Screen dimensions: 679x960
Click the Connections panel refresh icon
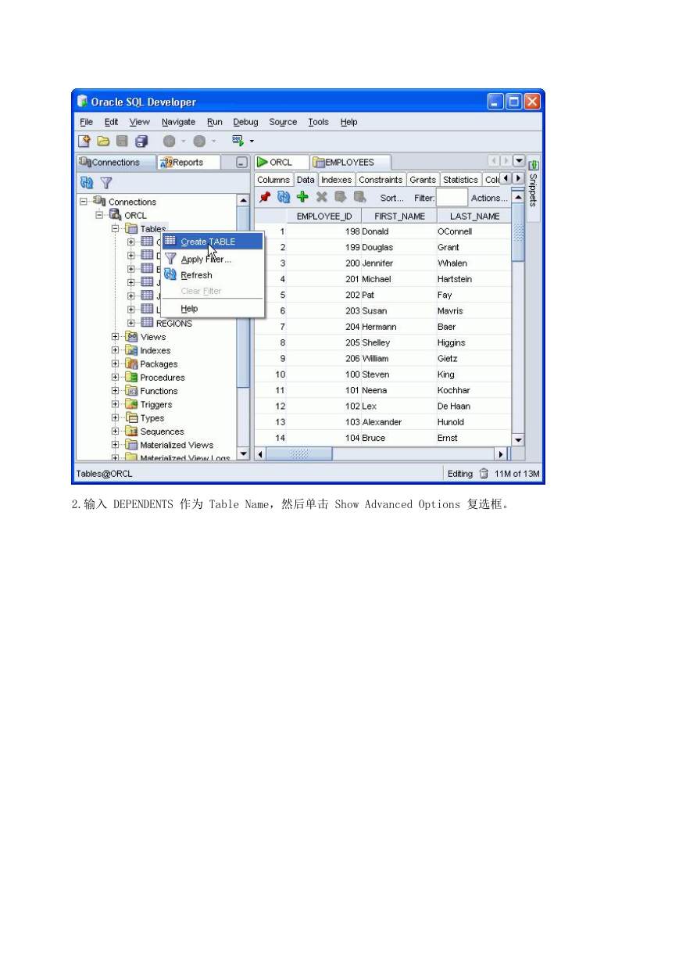pos(87,183)
